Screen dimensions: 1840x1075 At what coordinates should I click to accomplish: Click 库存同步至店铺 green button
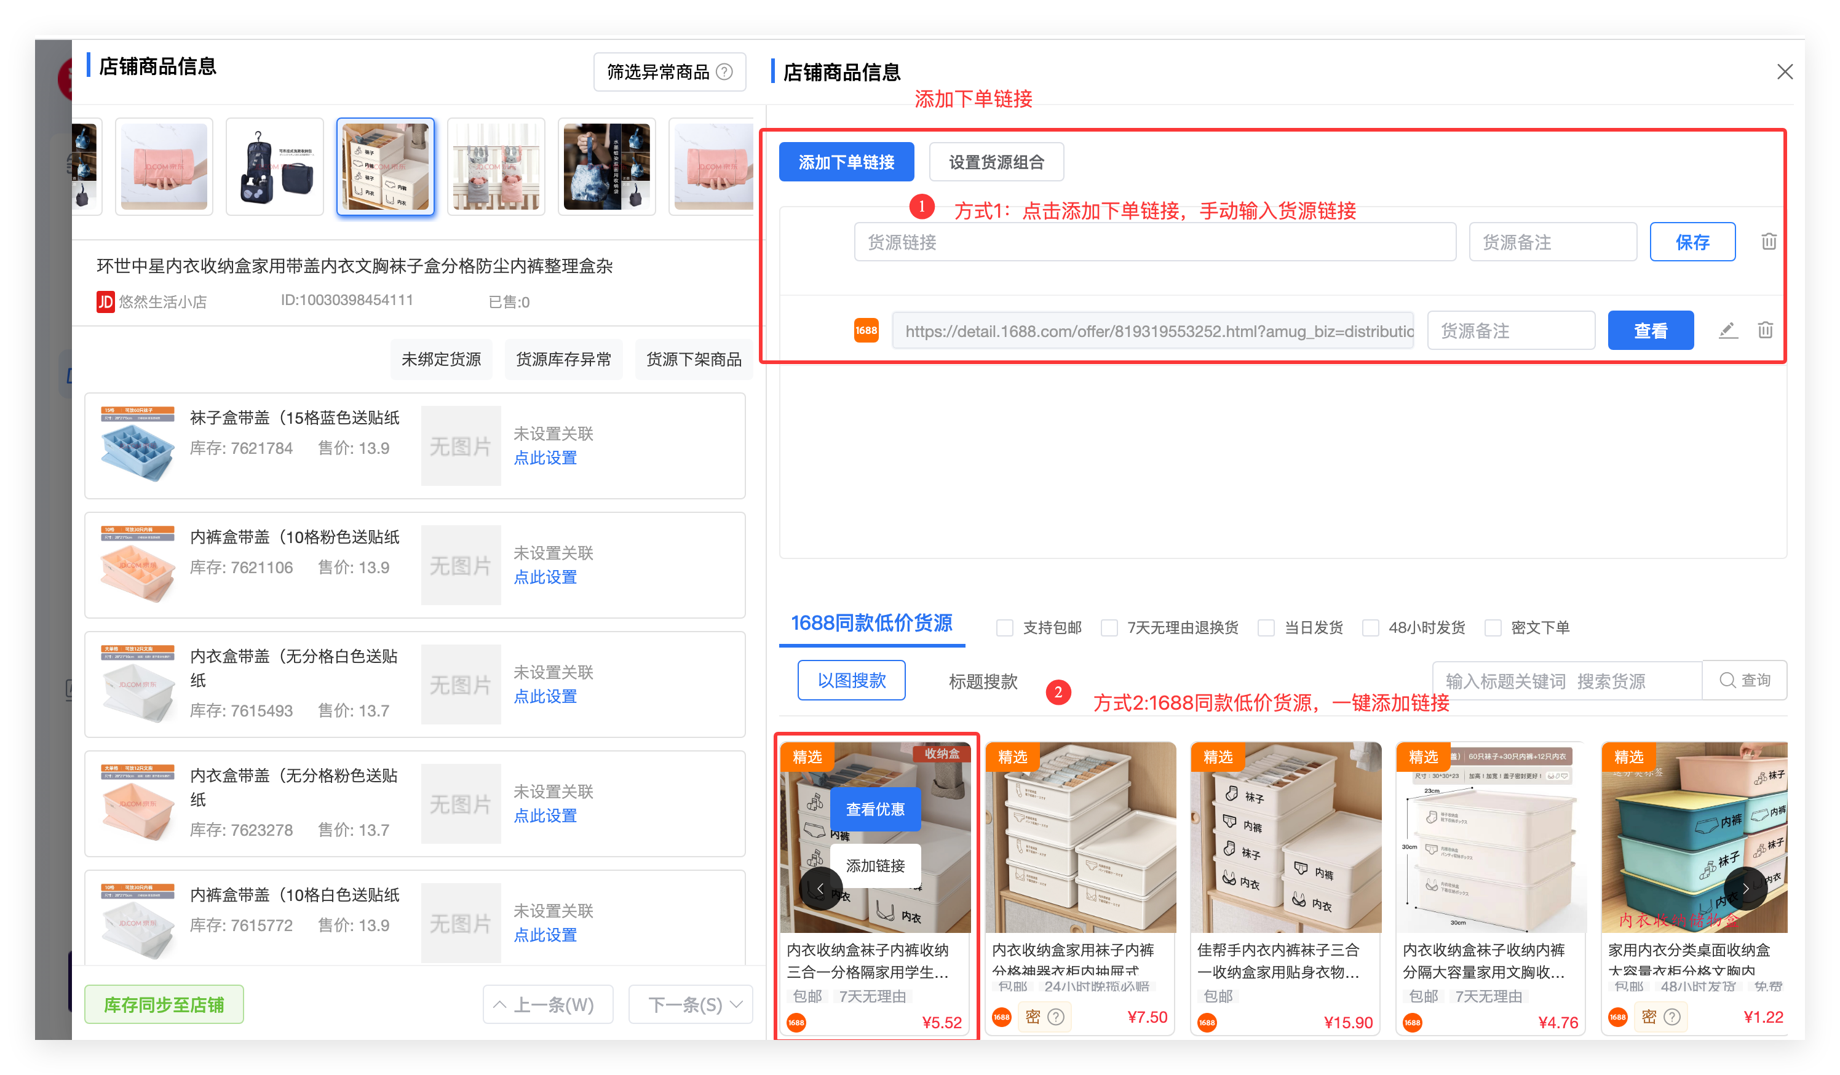pyautogui.click(x=164, y=1005)
